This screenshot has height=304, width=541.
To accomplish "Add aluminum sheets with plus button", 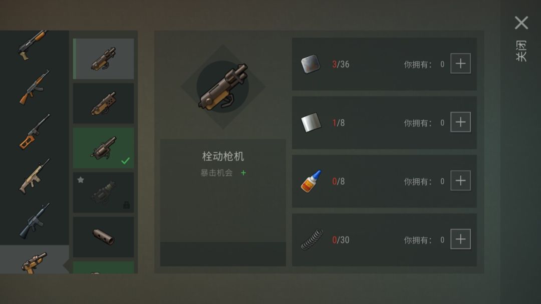I will [x=461, y=122].
